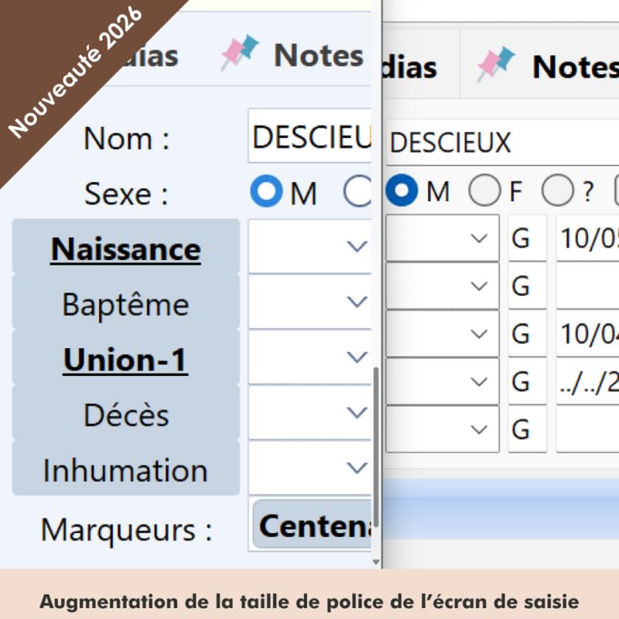The width and height of the screenshot is (619, 619).
Task: Click G calendar box beside 10/04 date
Action: coord(528,333)
